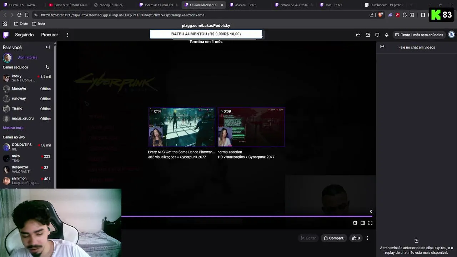Screen dimensions: 457x257
Task: Toggle theatre mode in player
Action: [363, 223]
